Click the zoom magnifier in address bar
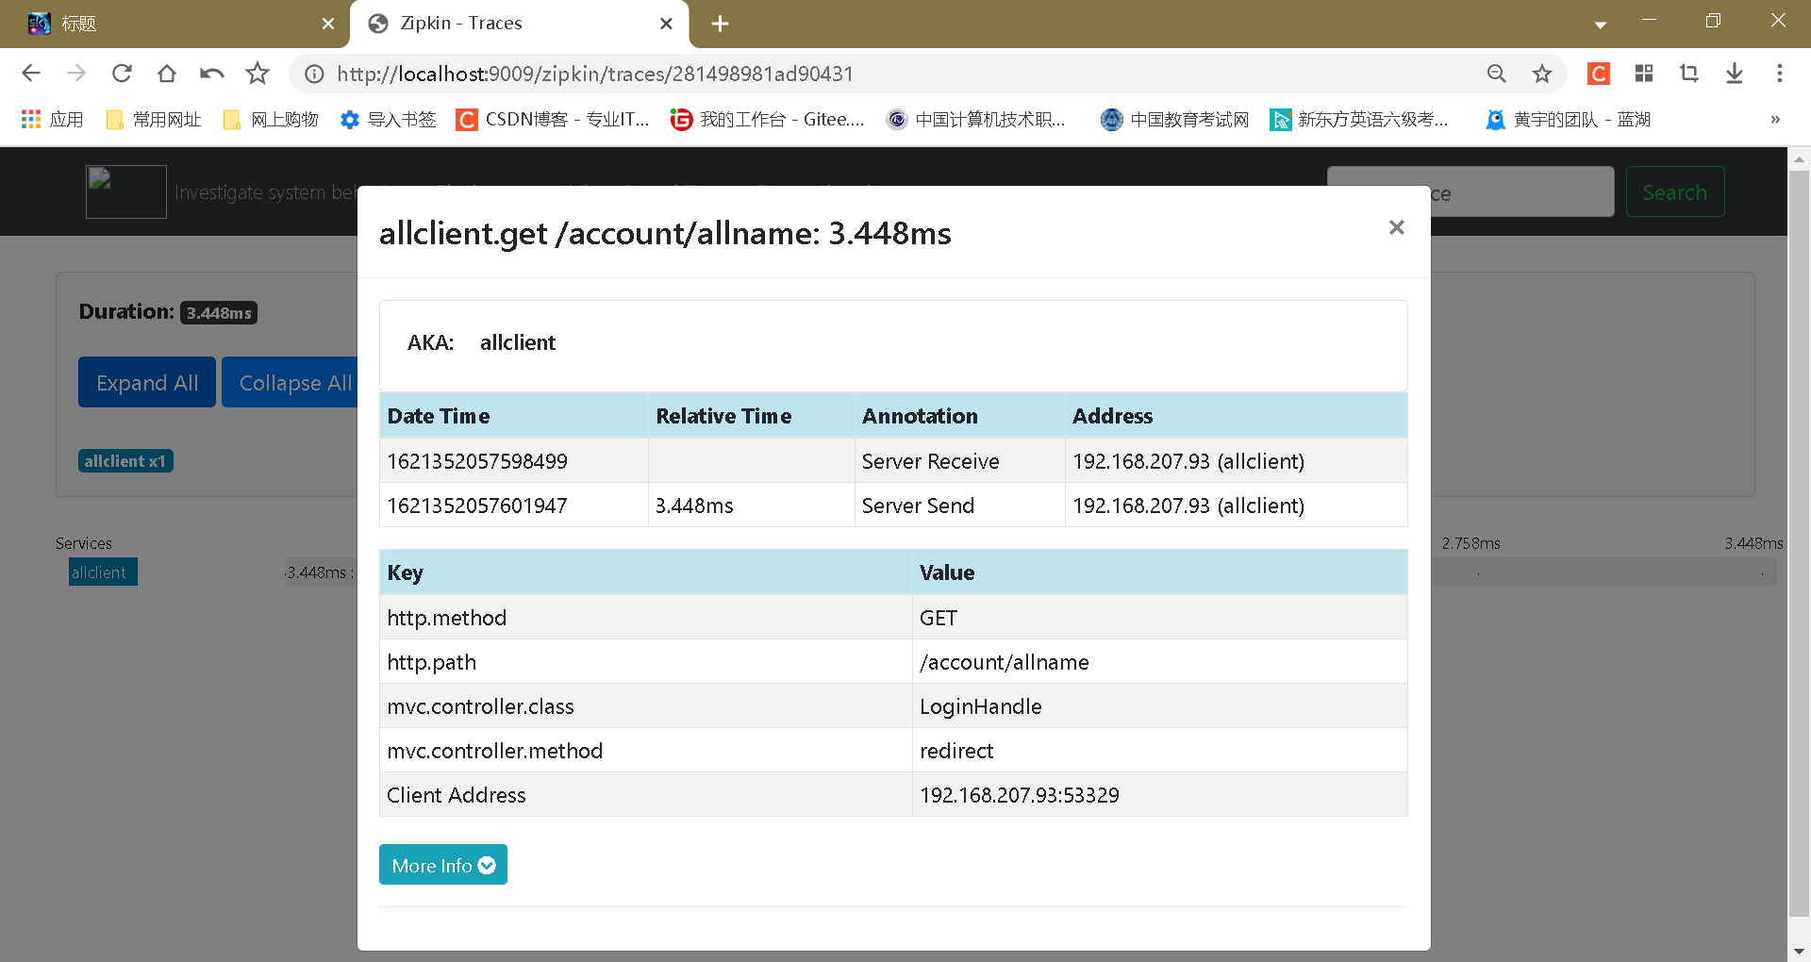 (x=1496, y=74)
